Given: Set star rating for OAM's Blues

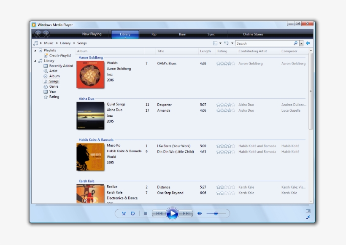Looking at the screenshot, I should [x=225, y=64].
